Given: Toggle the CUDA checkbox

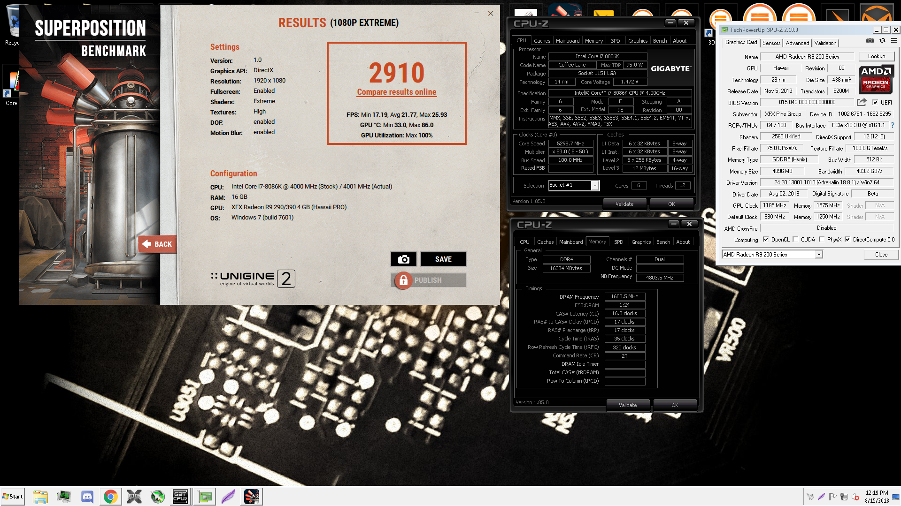Looking at the screenshot, I should coord(795,240).
